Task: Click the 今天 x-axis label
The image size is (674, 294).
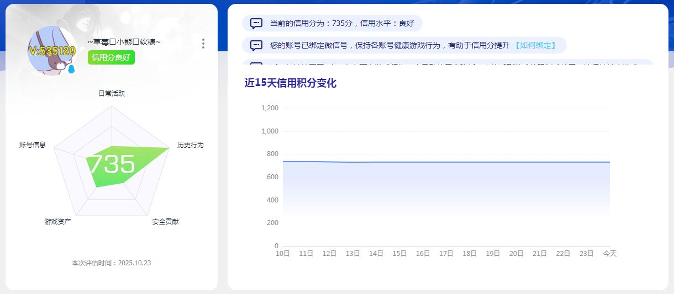Action: [610, 253]
